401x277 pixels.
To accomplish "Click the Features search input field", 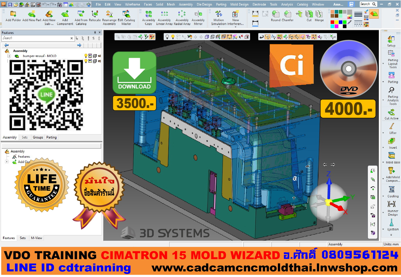I will (36, 38).
